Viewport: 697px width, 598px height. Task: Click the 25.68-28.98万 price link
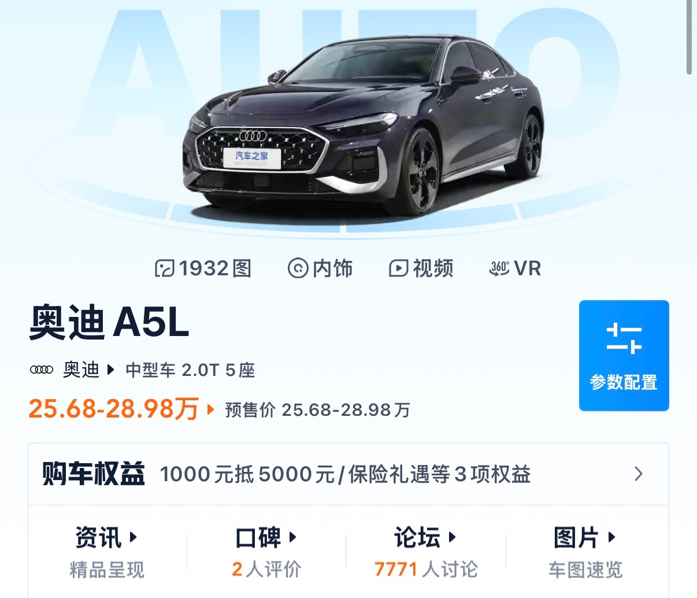[x=114, y=409]
